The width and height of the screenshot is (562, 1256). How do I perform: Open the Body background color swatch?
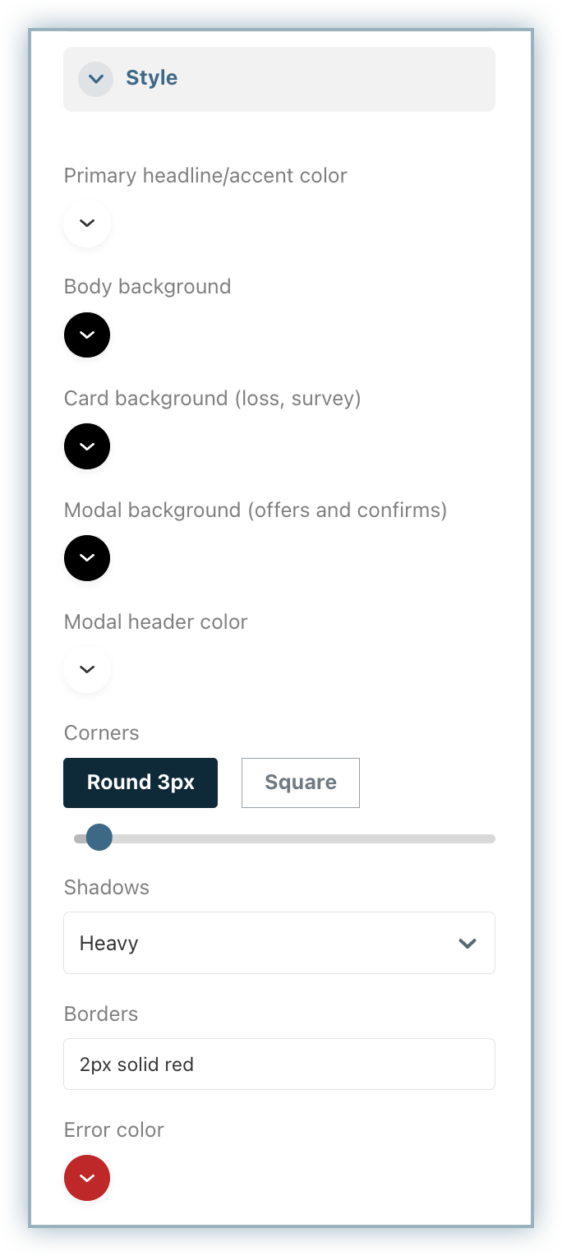87,335
